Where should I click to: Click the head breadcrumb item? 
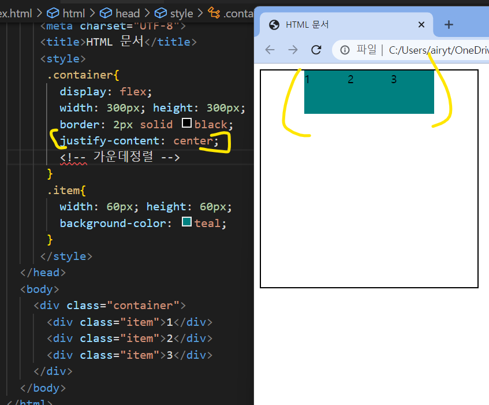[128, 13]
